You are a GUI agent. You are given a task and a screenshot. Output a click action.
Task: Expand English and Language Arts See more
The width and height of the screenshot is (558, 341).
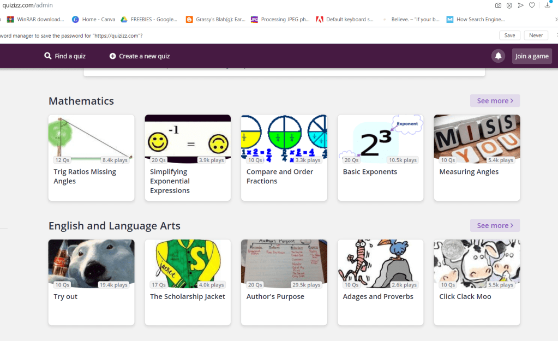[x=495, y=225]
